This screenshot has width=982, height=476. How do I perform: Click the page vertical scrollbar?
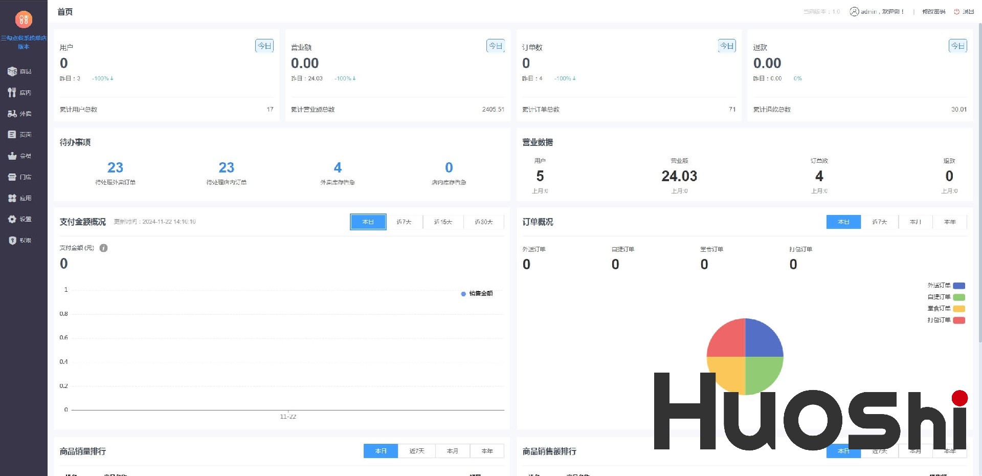979,182
